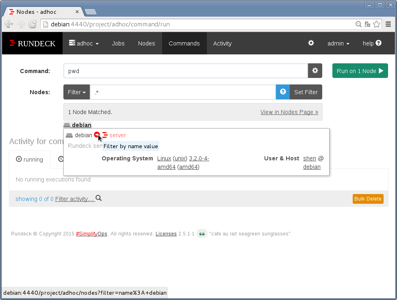Image resolution: width=397 pixels, height=300 pixels.
Task: Filter by Linux operating system name
Action: tap(164, 158)
